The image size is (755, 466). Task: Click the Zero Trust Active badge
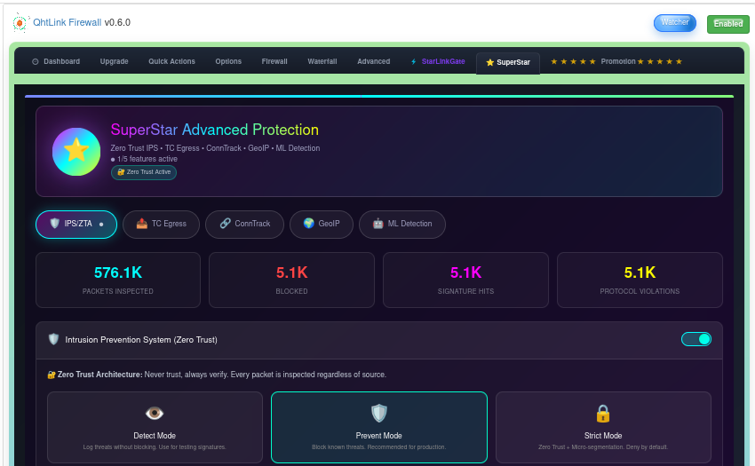(x=144, y=172)
